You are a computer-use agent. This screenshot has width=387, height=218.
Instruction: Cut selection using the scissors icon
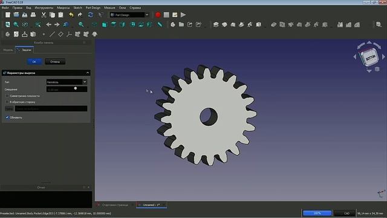tap(44, 15)
